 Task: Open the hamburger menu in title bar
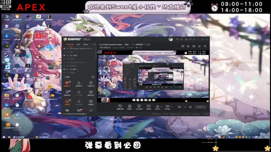coord(194,39)
